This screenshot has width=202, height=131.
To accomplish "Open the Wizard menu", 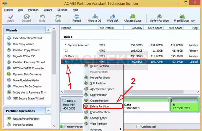I will [x=48, y=10].
